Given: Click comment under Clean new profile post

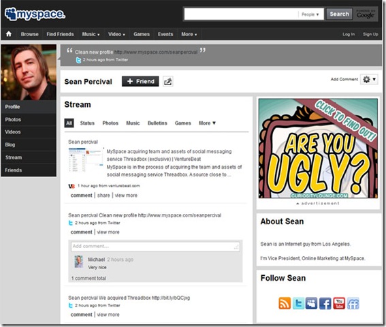Looking at the screenshot, I should (x=81, y=232).
